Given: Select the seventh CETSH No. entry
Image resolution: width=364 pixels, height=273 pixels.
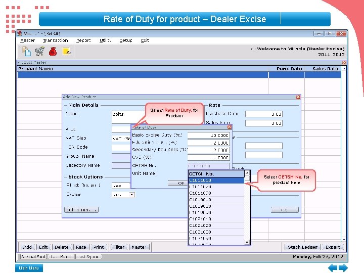Looking at the screenshot, I should point(216,219).
